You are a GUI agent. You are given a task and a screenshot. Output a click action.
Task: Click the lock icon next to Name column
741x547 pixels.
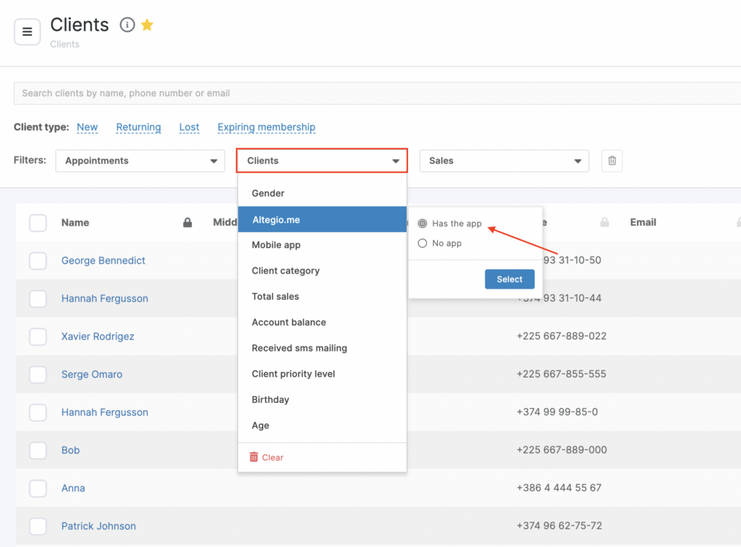coord(187,223)
